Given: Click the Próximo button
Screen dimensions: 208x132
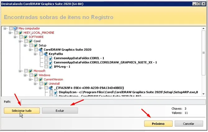Looking at the screenshot, I should [158, 124].
